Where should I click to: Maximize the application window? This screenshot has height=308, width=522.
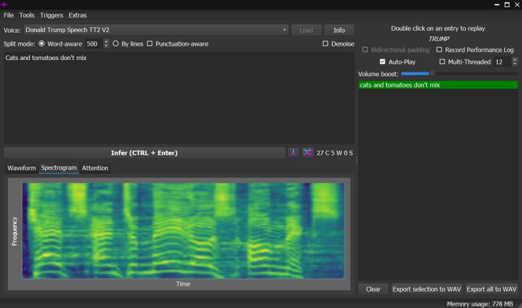507,5
